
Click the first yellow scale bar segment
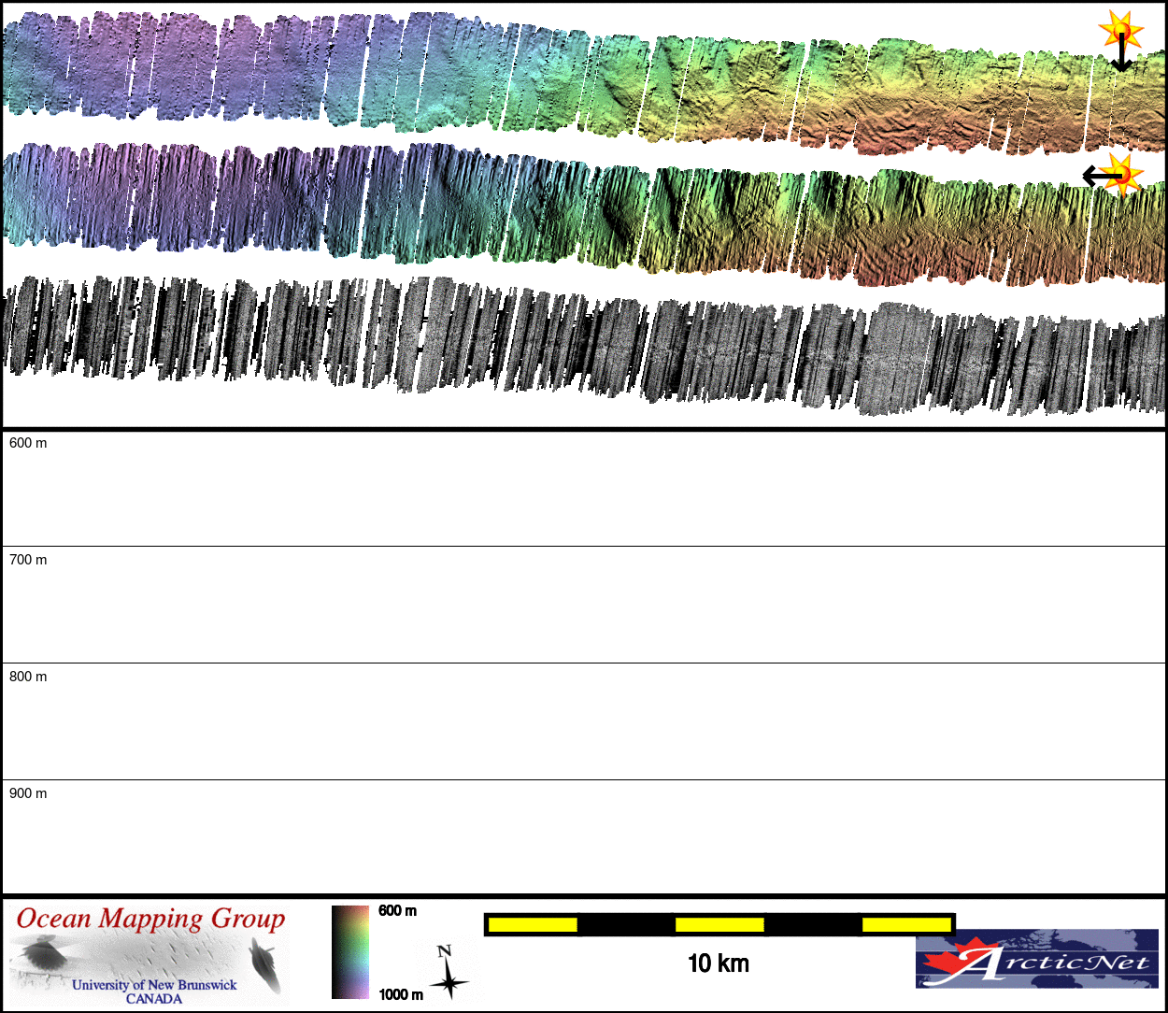point(533,924)
